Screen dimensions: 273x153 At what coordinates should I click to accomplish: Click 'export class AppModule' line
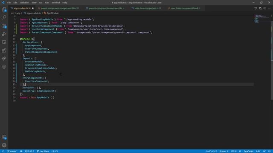point(37,97)
